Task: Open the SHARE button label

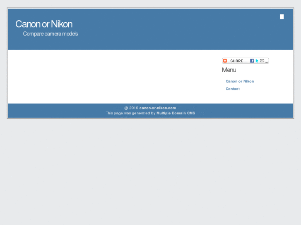Action: click(236, 61)
